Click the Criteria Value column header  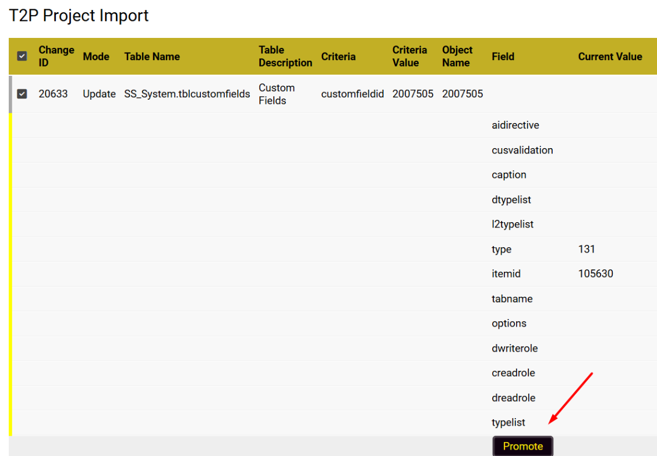(409, 56)
